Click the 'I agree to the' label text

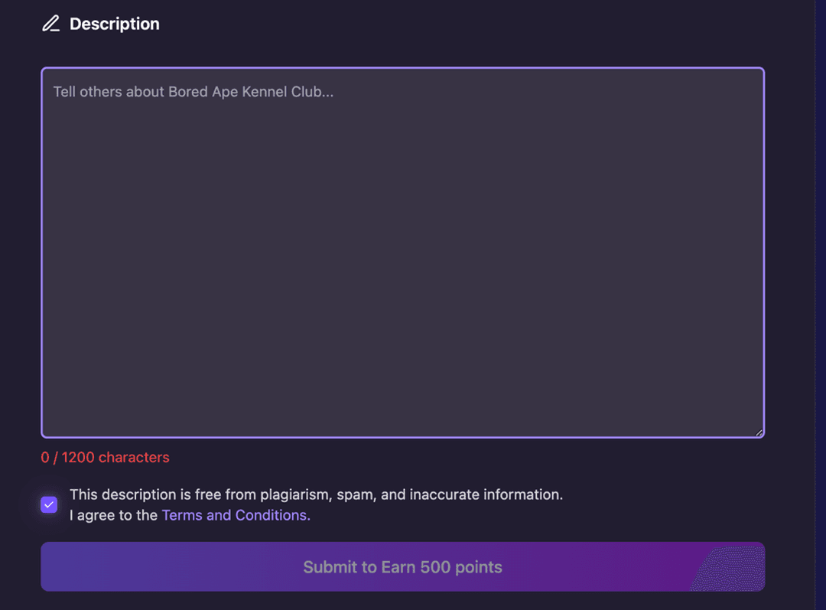114,515
